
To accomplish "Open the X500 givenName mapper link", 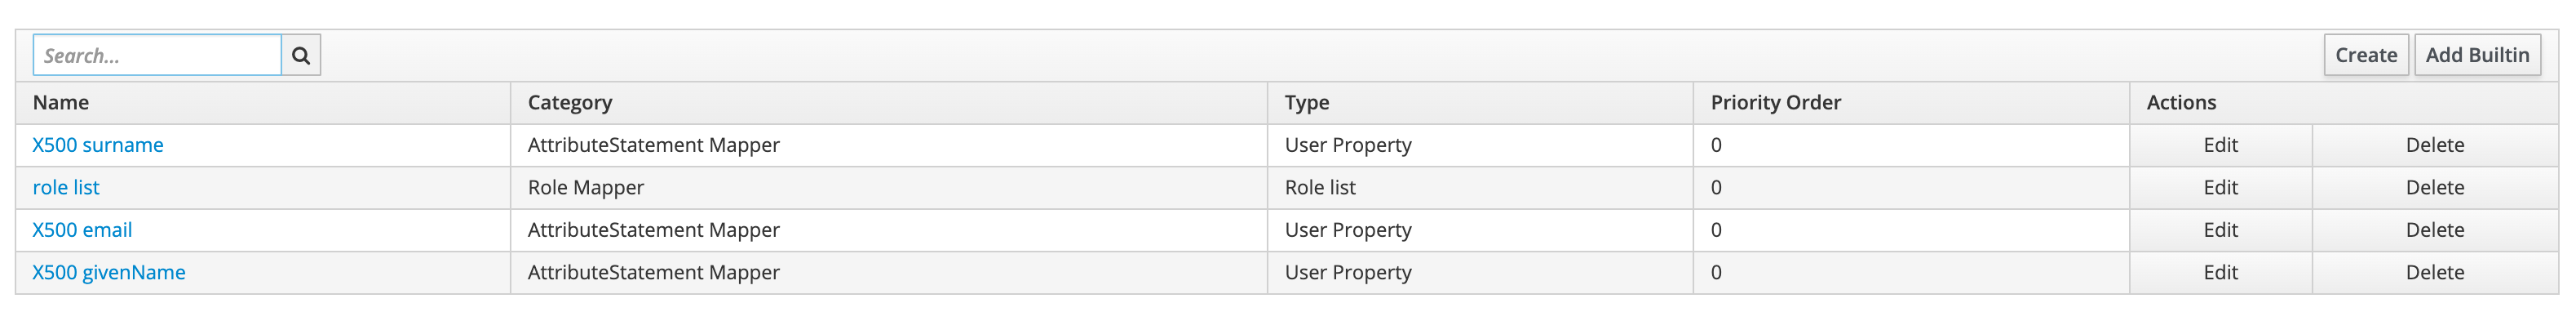I will (x=109, y=272).
